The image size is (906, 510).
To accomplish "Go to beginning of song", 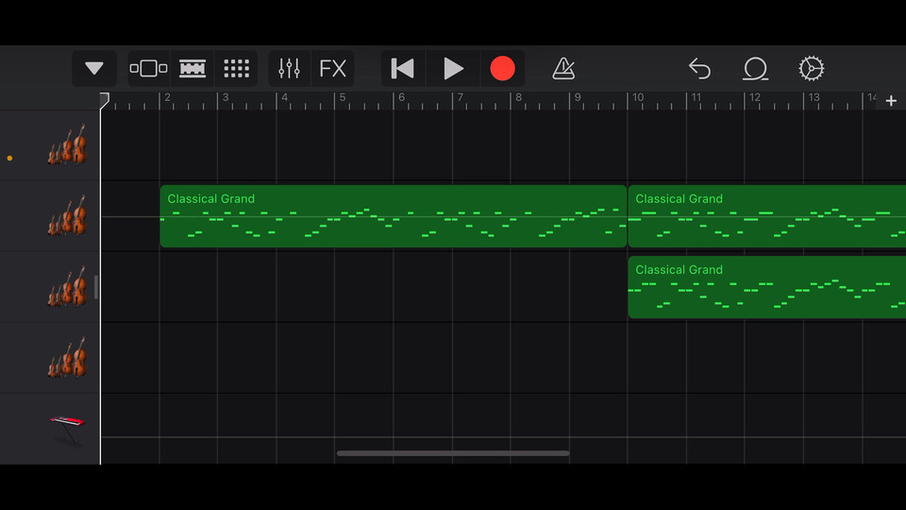I will pos(402,68).
